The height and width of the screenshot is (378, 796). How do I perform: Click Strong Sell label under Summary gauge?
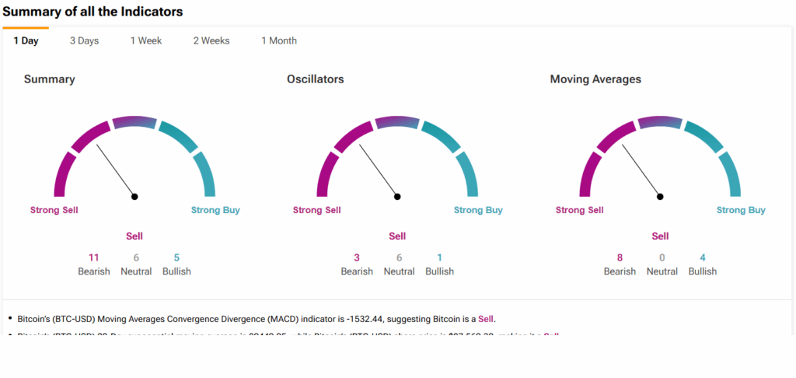coord(54,210)
